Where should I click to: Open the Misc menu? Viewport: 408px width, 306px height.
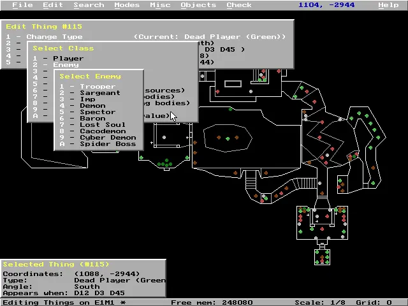coord(160,5)
